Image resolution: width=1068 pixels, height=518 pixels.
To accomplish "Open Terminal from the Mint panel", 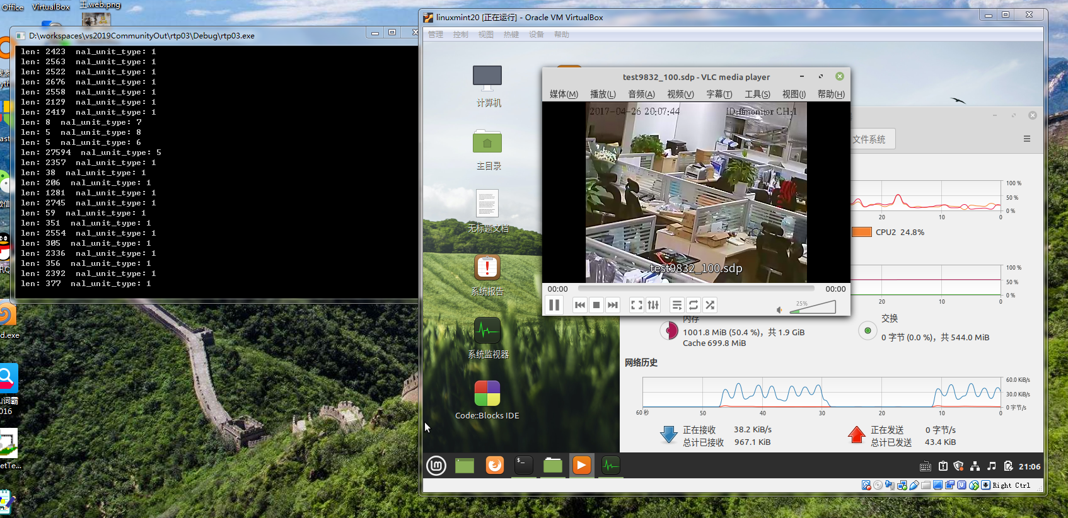I will click(x=524, y=465).
